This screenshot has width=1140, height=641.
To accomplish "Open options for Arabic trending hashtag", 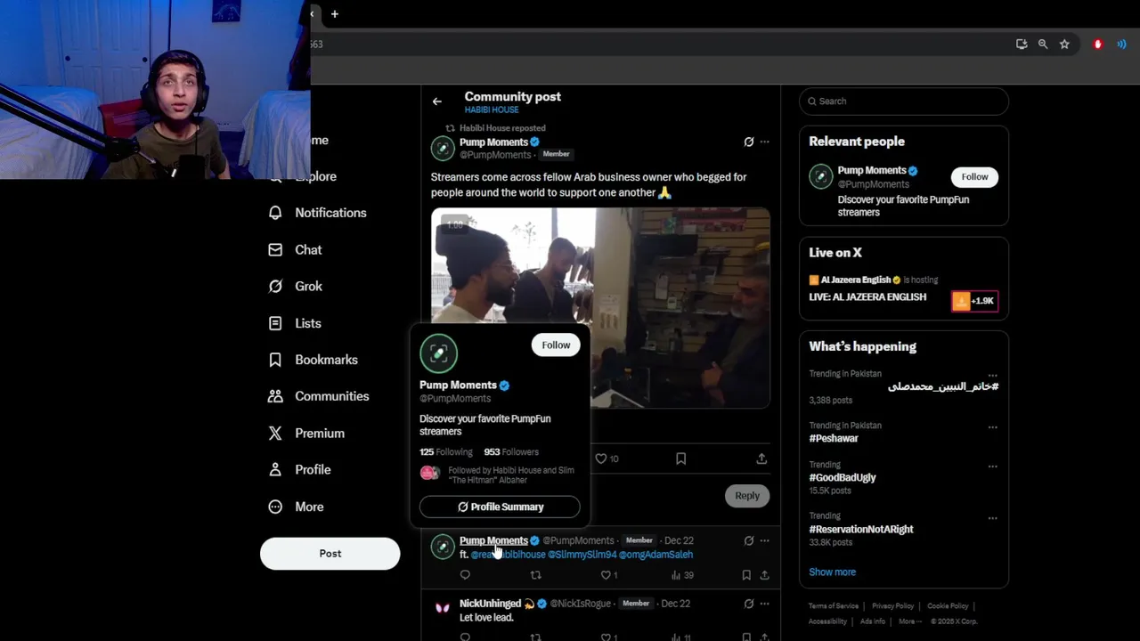I will click(x=992, y=375).
